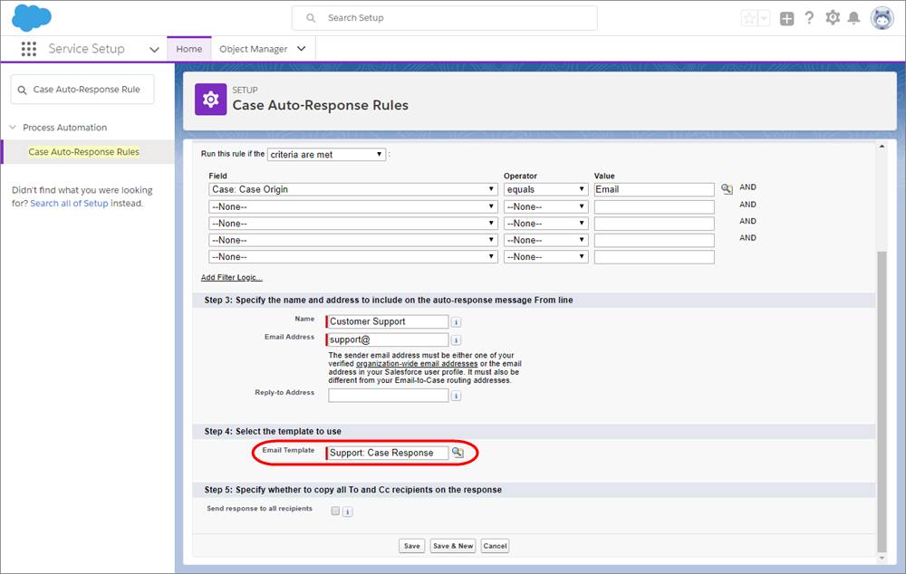The height and width of the screenshot is (574, 906).
Task: Click the 'Case Auto-Response Rules' page title
Action: (x=320, y=106)
